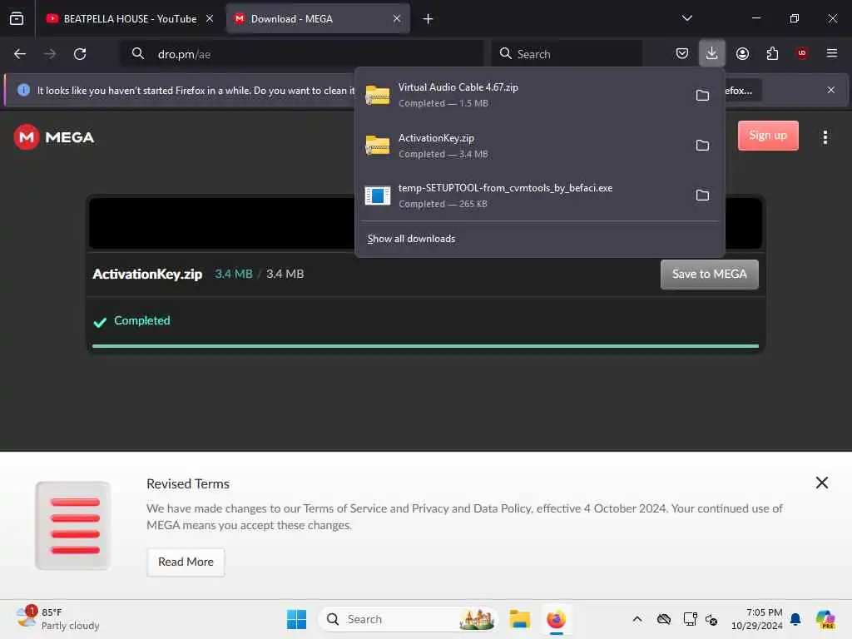Screen dimensions: 852x639
Task: Close the BEATPELLA HOUSE YouTube tab
Action: click(x=210, y=18)
